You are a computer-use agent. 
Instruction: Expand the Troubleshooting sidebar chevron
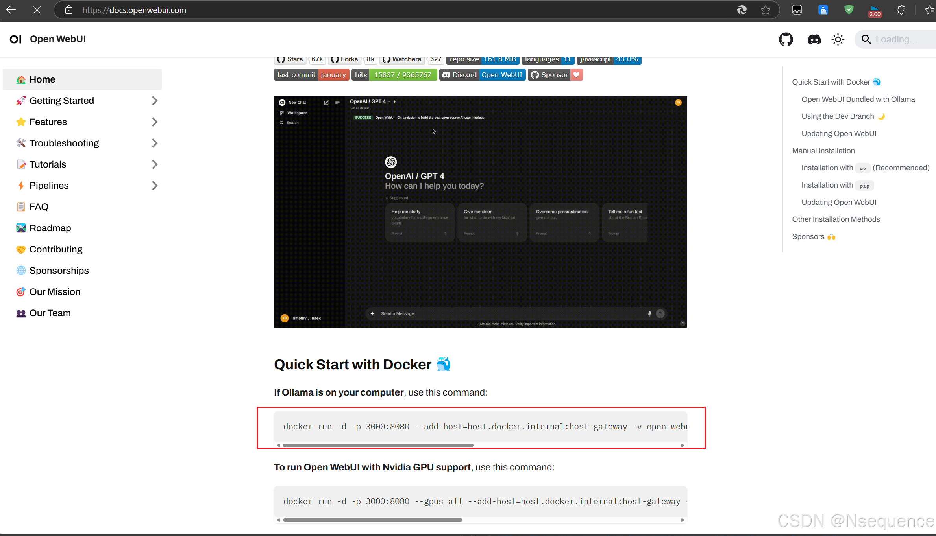[154, 143]
